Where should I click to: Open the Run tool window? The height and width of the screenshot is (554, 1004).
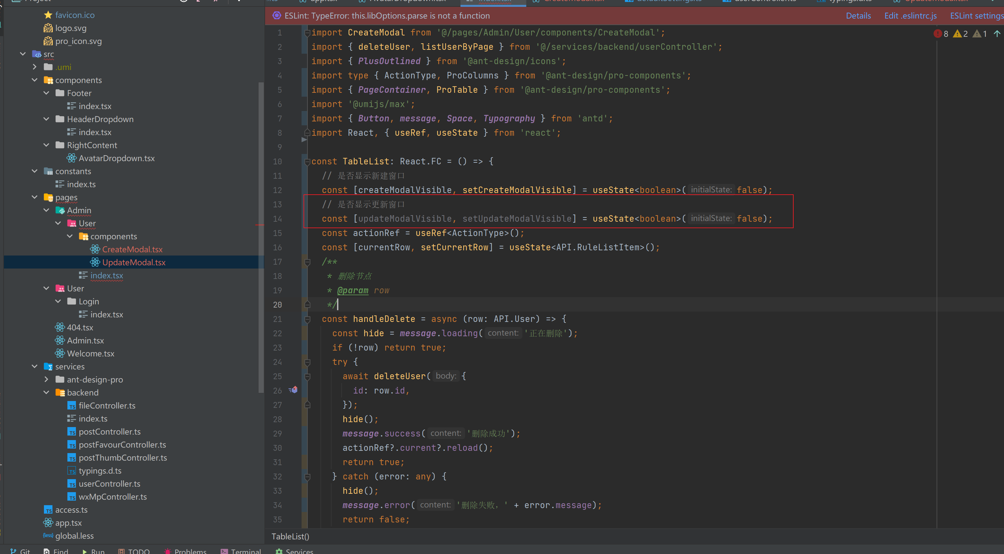(x=93, y=551)
